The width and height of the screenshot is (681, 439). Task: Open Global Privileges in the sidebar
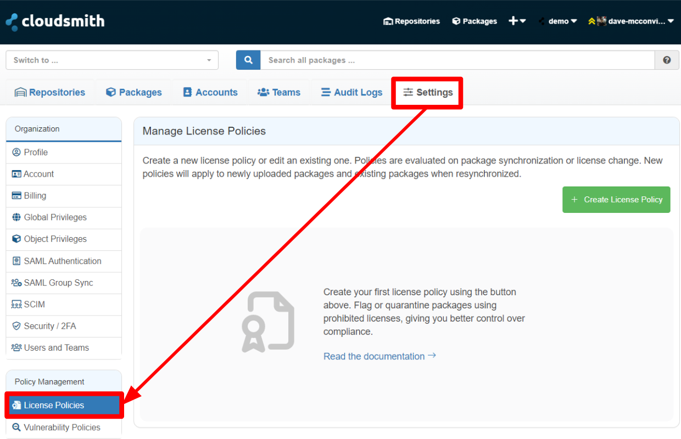tap(64, 217)
